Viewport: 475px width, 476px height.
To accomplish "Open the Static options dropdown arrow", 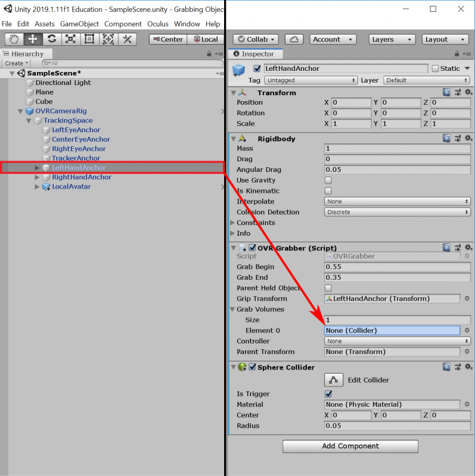I will pyautogui.click(x=467, y=68).
